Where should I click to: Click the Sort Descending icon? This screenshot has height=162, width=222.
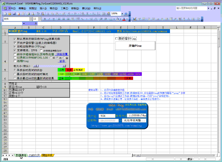(x=98, y=14)
